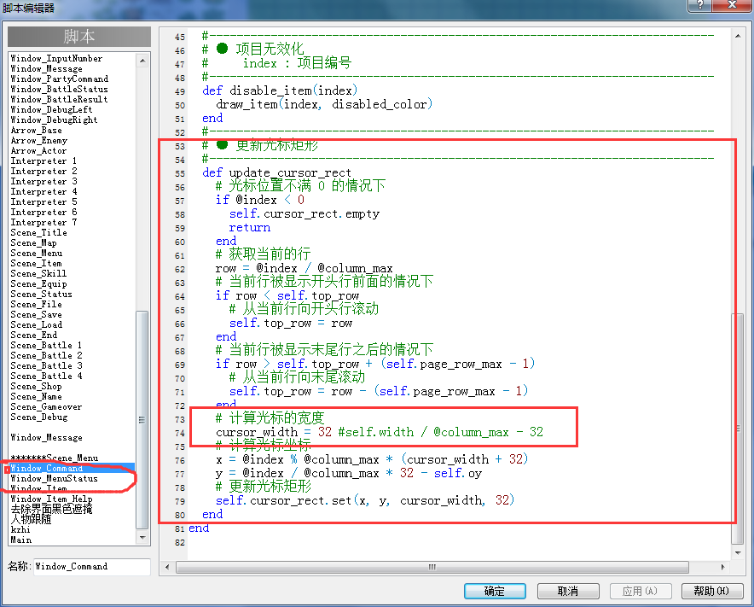754x607 pixels.
Task: Select Scene_Name script
Action: 37,396
